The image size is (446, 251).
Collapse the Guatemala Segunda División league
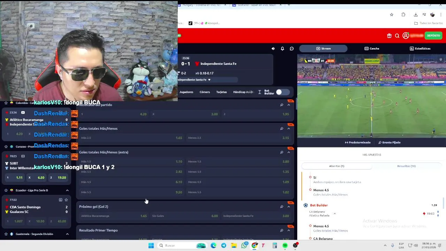[67, 234]
